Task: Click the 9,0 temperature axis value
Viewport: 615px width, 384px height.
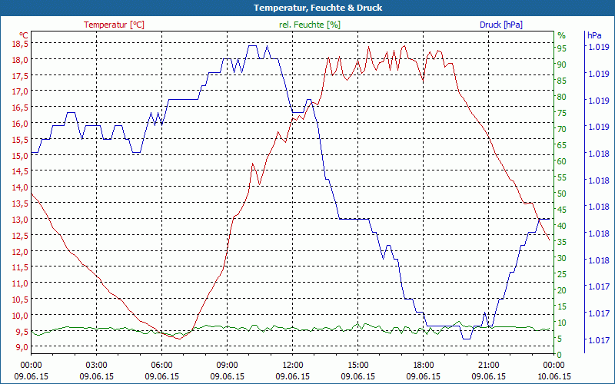Action: [22, 347]
